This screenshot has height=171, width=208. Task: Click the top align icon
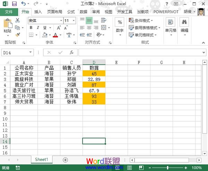82,20
